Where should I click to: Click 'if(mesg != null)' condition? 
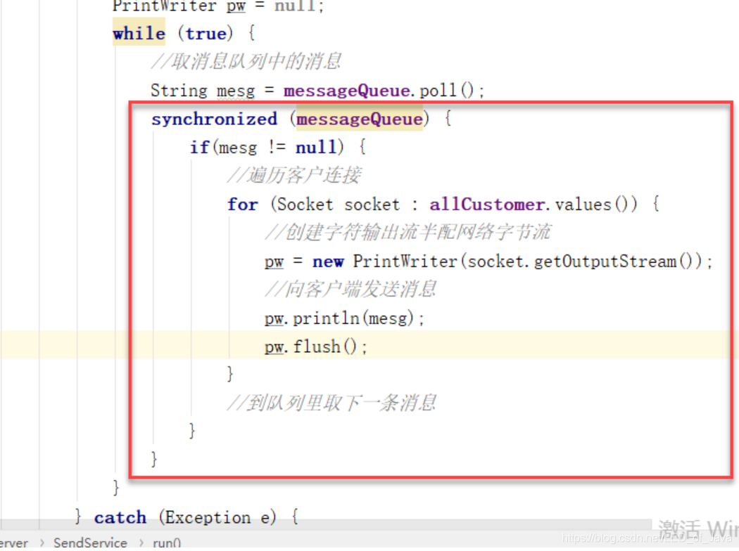pos(267,148)
